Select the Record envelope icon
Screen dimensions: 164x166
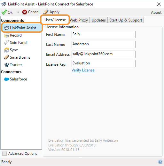[7, 35]
